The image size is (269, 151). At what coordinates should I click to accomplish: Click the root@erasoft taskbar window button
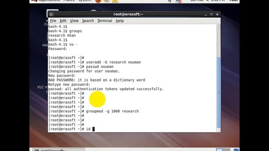coord(59,150)
